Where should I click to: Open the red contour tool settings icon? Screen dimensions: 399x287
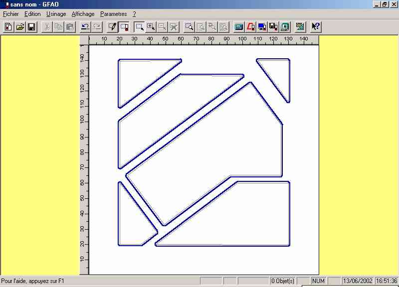(x=250, y=27)
